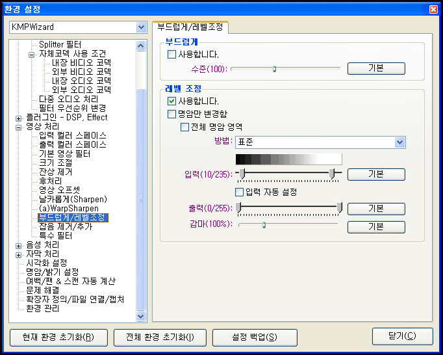Collapse the 영상 처리 tree node
Screen dimensions: 443x355
click(18, 127)
